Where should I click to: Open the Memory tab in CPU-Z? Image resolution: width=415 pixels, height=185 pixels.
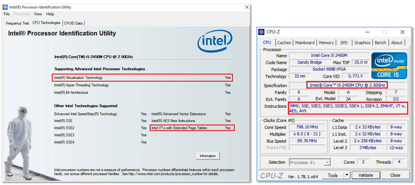[x=326, y=42]
